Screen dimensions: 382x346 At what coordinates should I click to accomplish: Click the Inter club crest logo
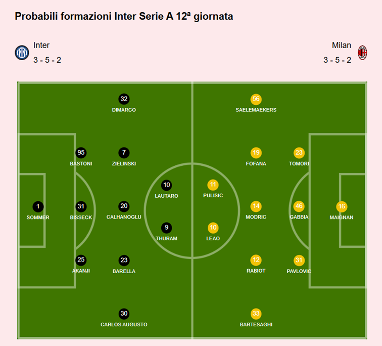22,53
